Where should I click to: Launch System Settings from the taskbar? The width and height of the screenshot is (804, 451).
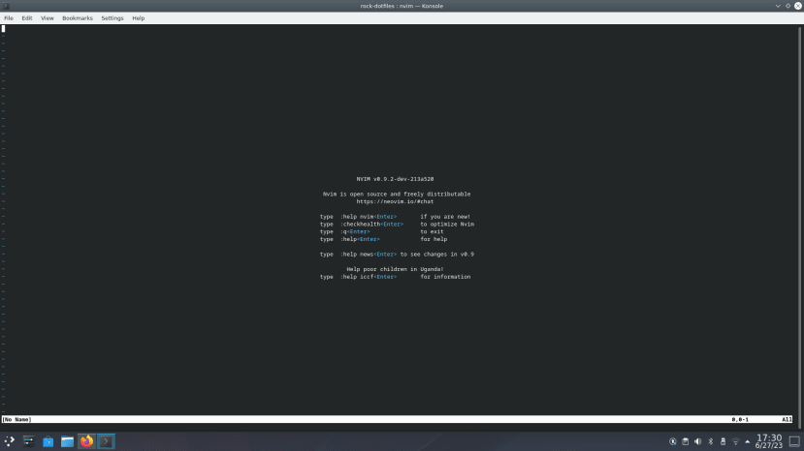click(x=29, y=441)
